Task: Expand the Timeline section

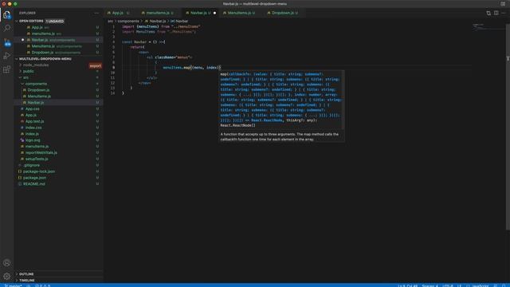Action: tap(26, 280)
